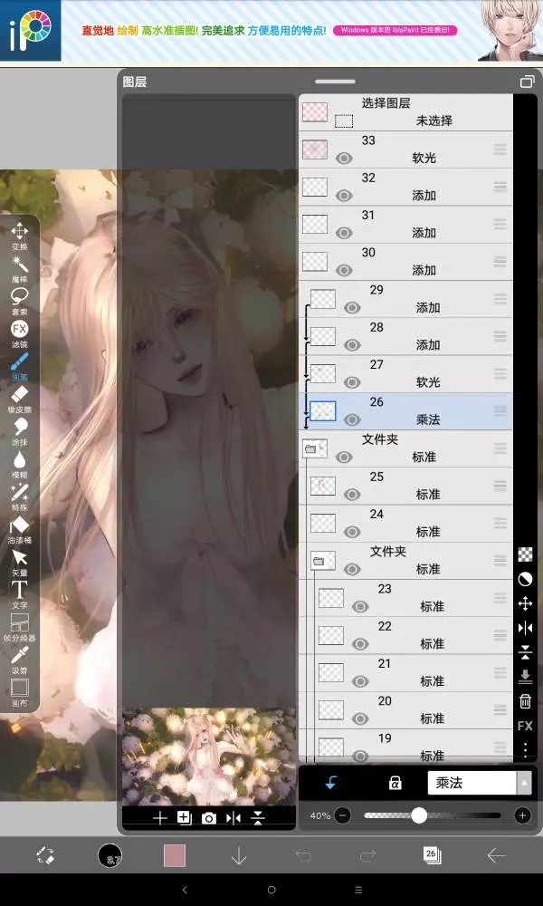This screenshot has height=906, width=543.
Task: Toggle visibility eye of layer 27
Action: 352,382
